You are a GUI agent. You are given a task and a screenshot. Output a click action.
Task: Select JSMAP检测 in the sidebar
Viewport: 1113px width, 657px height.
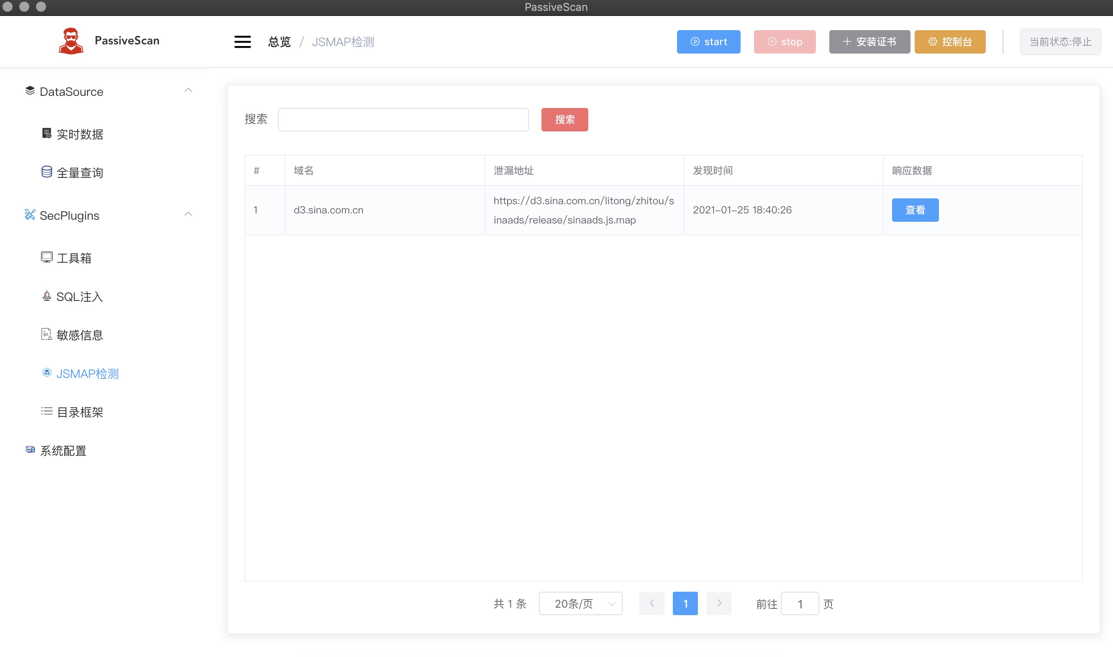[87, 374]
